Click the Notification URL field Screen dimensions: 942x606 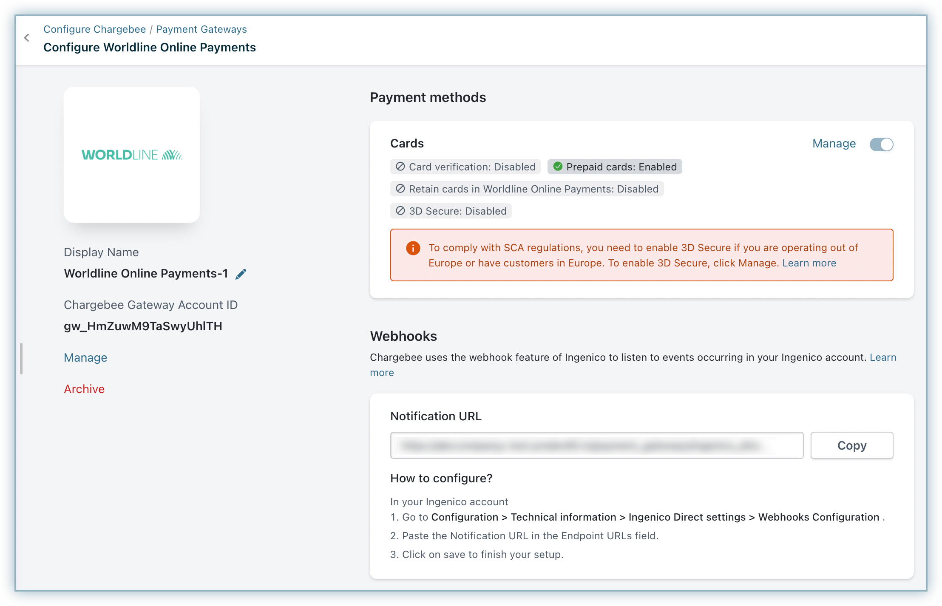click(x=596, y=445)
